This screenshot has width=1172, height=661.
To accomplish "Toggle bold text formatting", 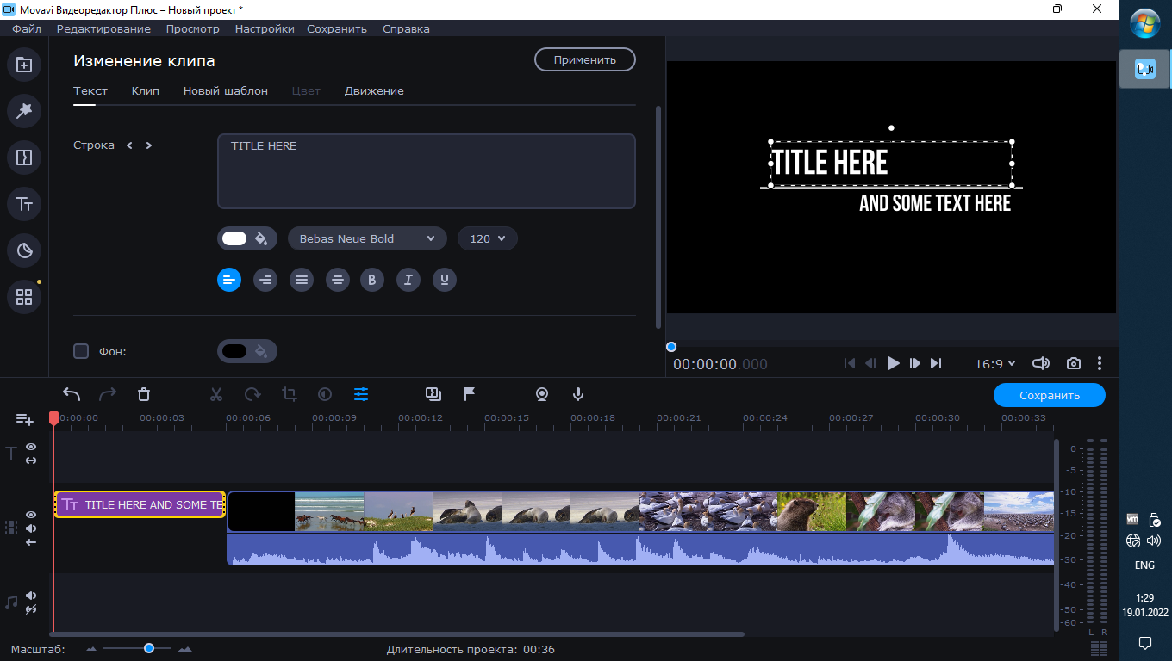I will (x=371, y=280).
